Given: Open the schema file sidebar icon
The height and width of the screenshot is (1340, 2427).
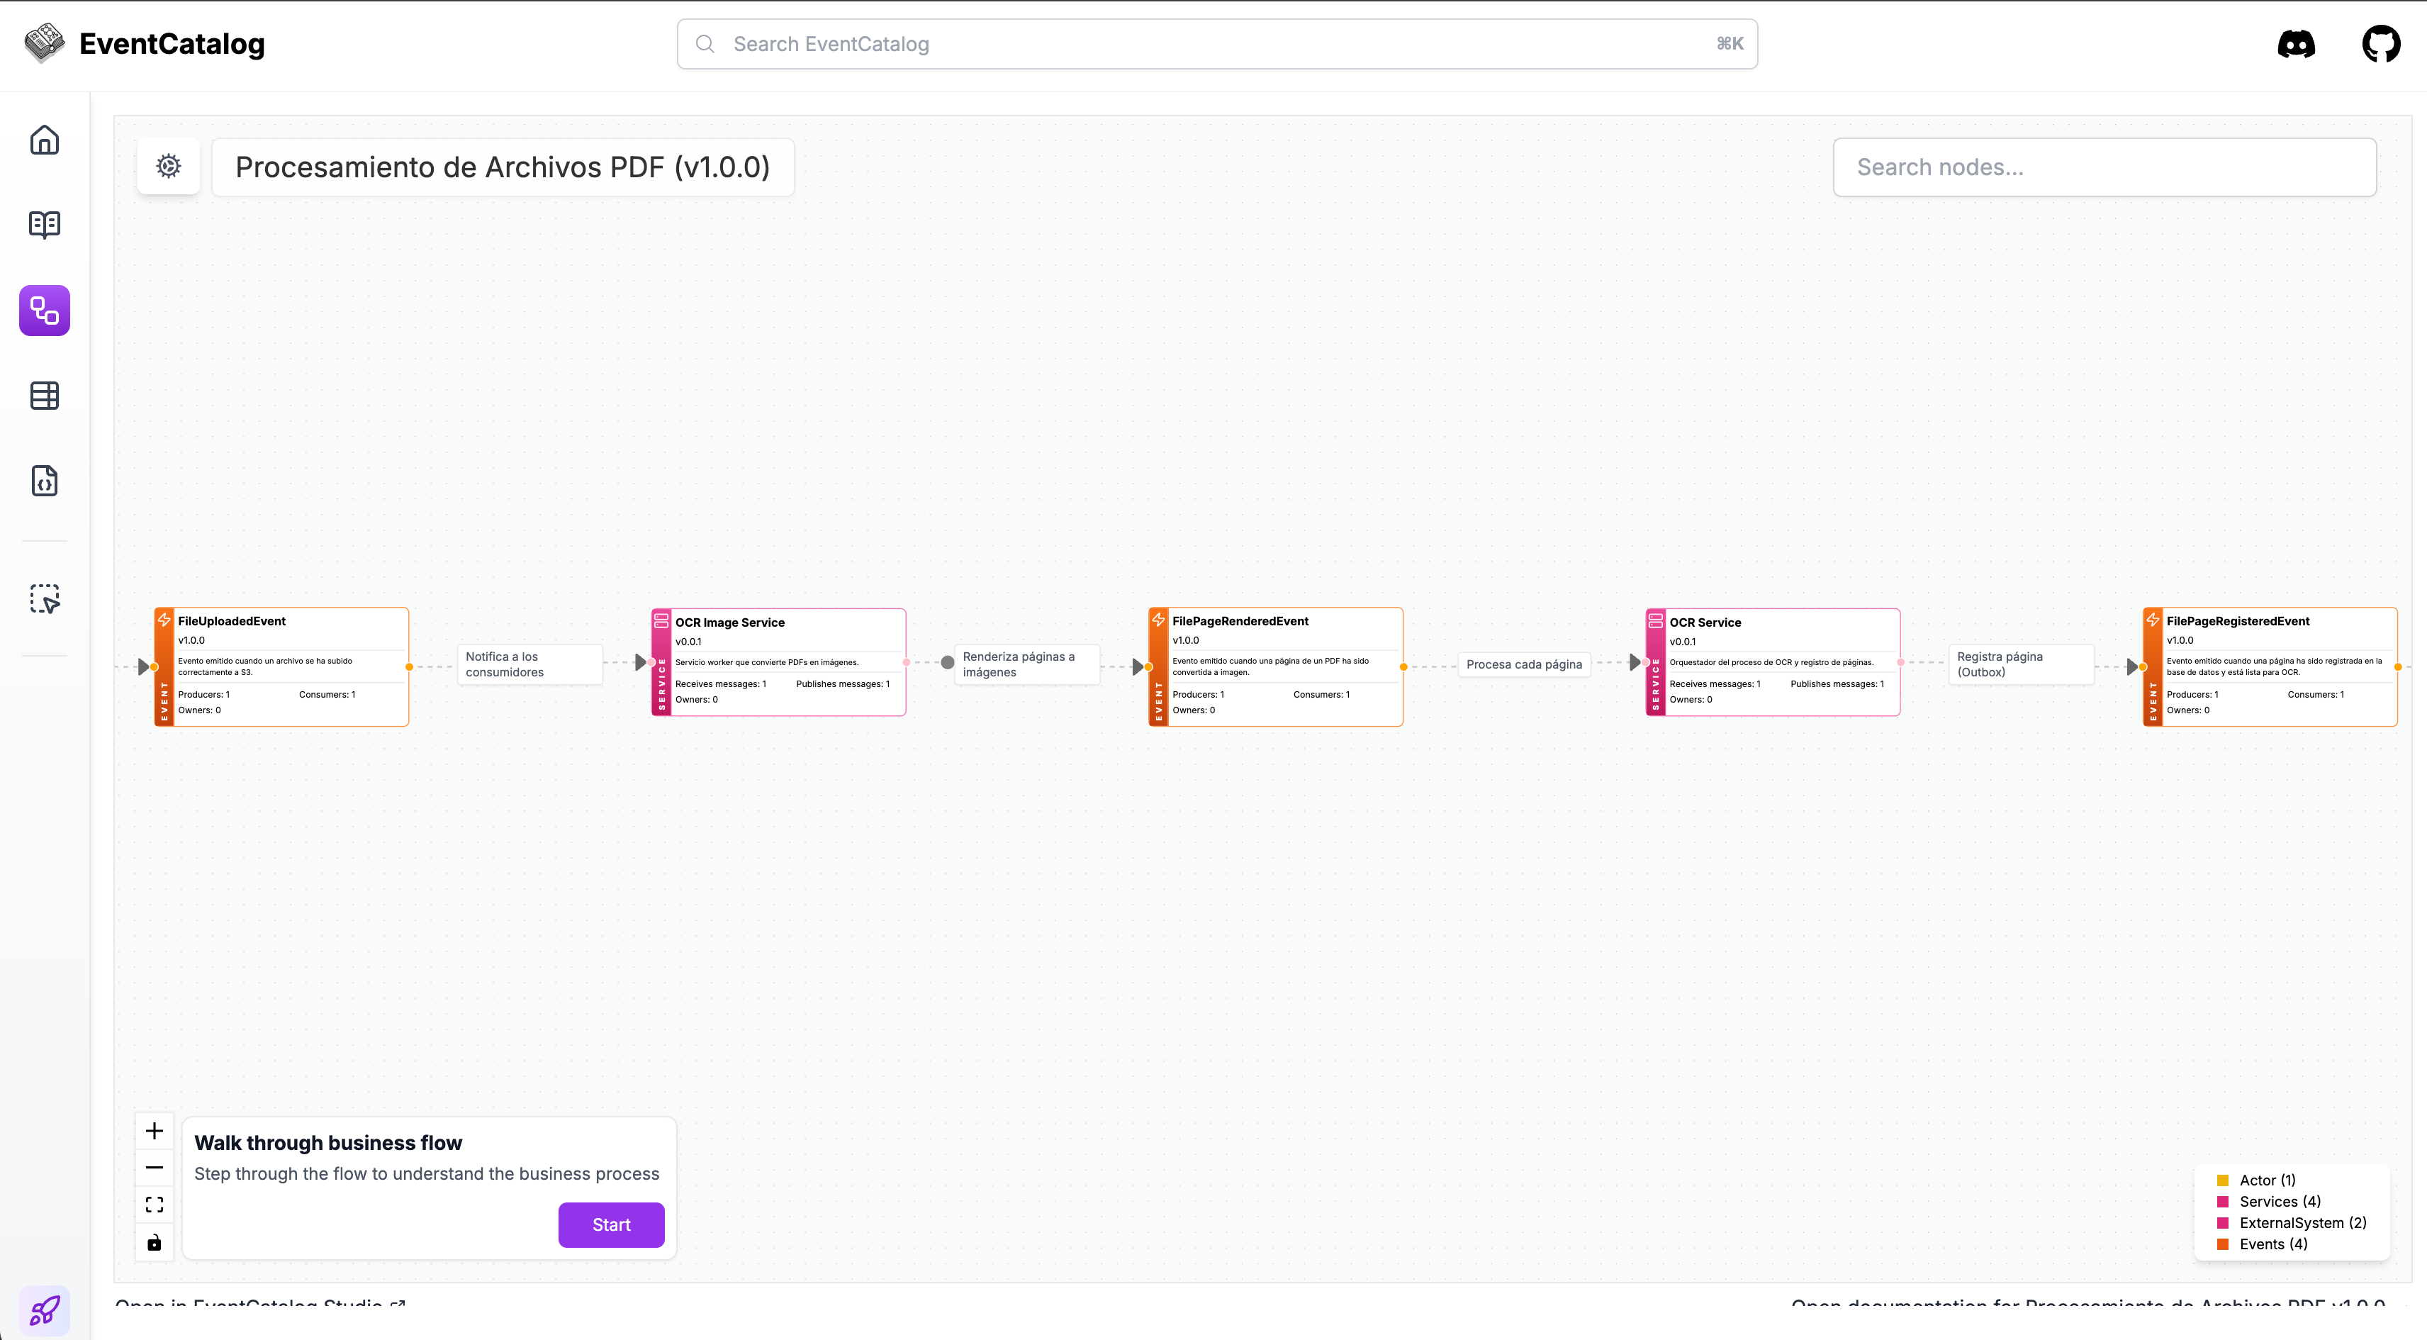Looking at the screenshot, I should click(x=44, y=481).
